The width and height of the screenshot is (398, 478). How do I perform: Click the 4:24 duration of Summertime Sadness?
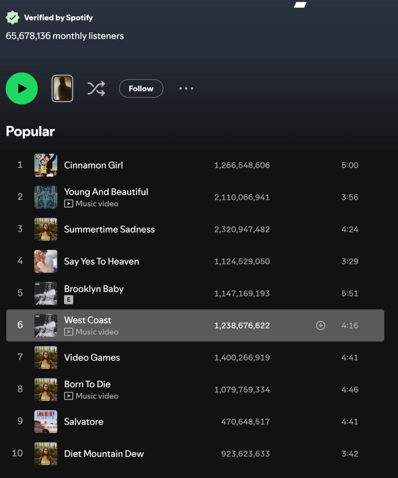[350, 229]
